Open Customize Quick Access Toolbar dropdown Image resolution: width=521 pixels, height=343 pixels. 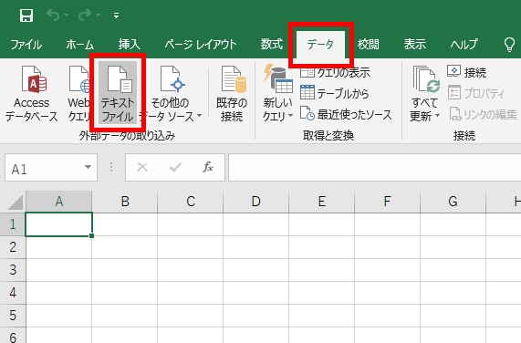(x=116, y=16)
